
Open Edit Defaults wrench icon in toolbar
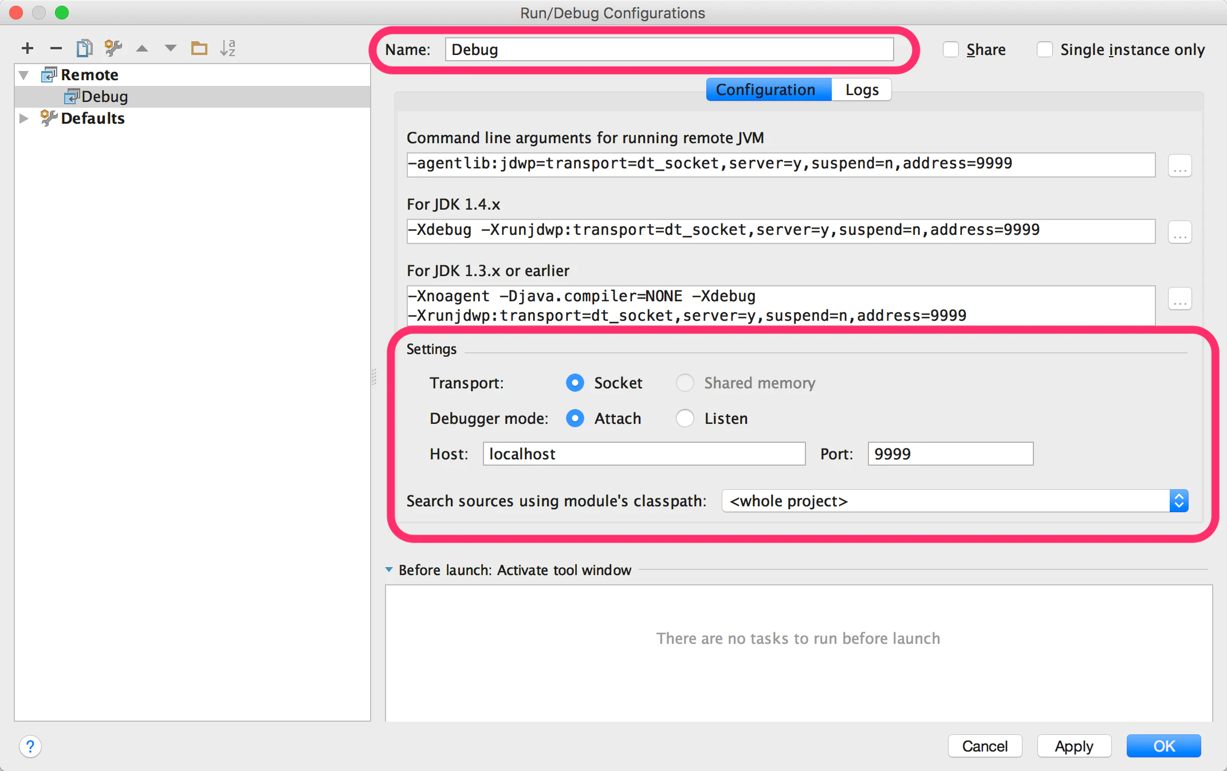(x=113, y=48)
